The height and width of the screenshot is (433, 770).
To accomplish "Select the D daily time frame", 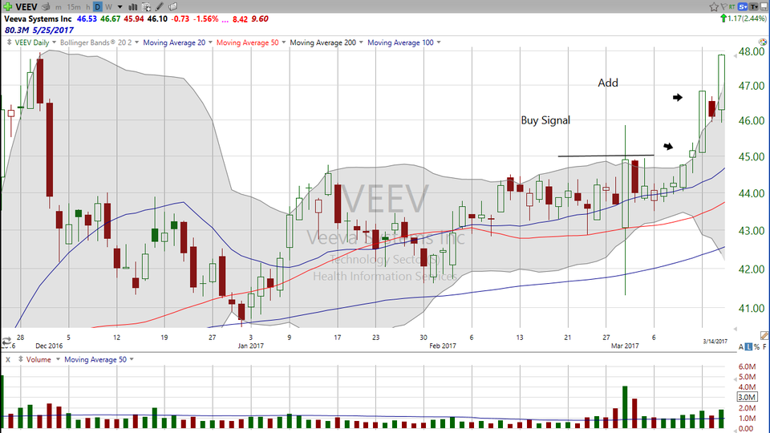I will coord(97,7).
